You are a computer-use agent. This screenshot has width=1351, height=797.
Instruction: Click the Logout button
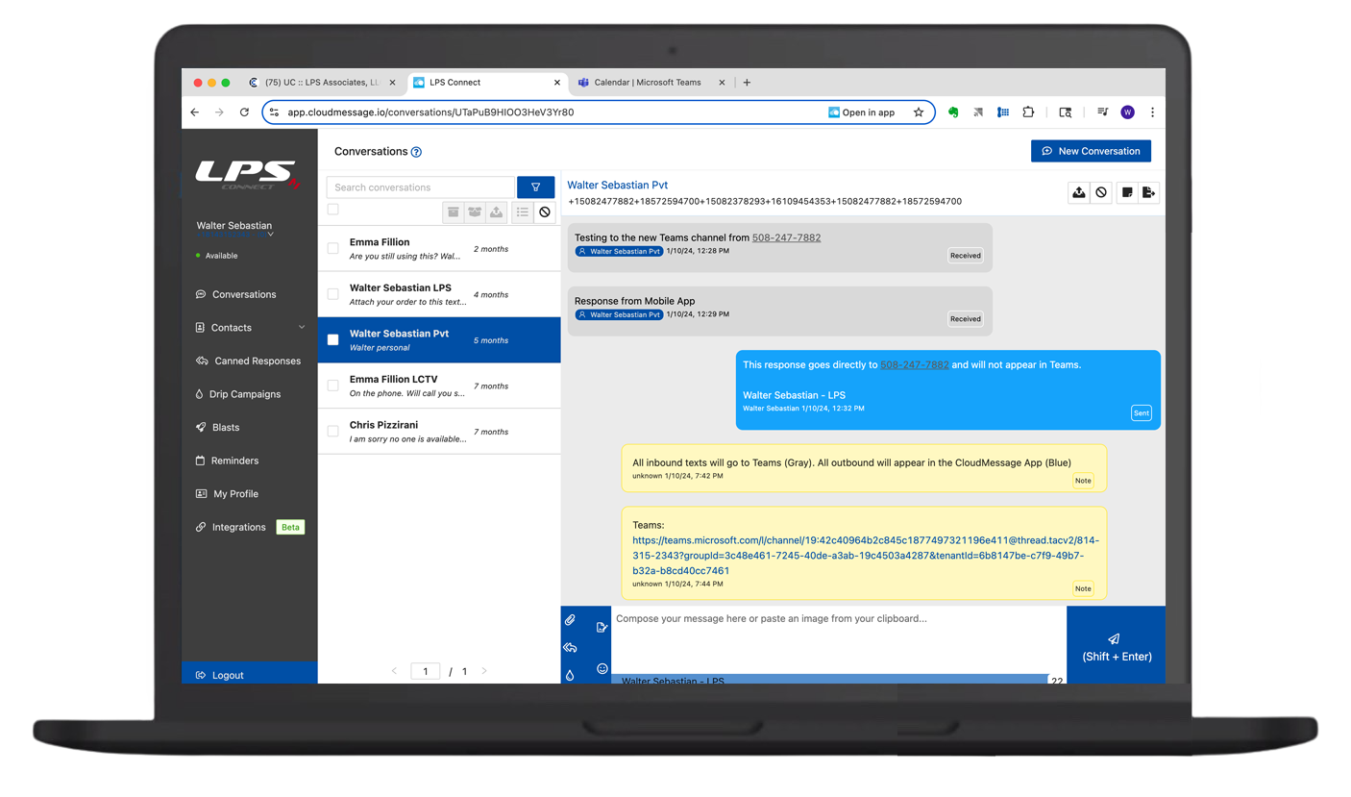(x=249, y=675)
